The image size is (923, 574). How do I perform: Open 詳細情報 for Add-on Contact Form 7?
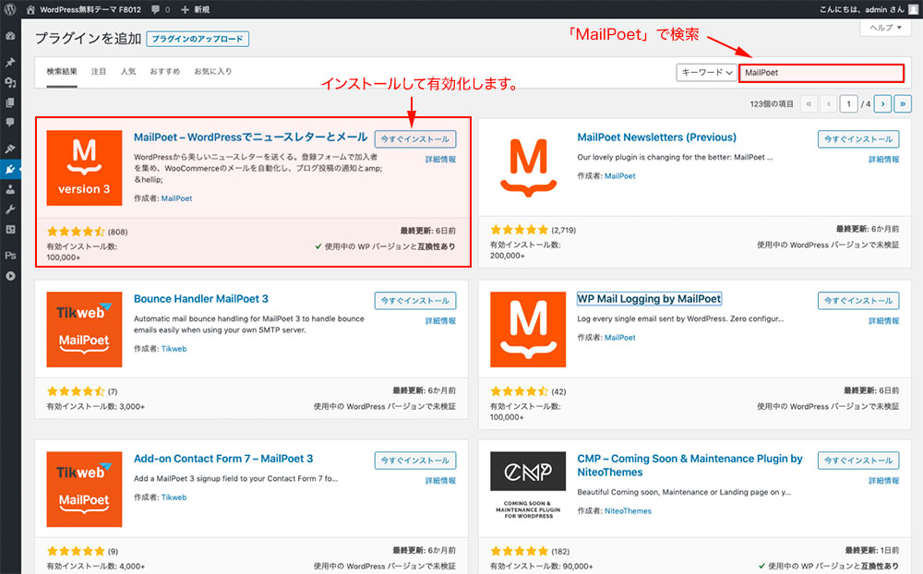coord(441,481)
